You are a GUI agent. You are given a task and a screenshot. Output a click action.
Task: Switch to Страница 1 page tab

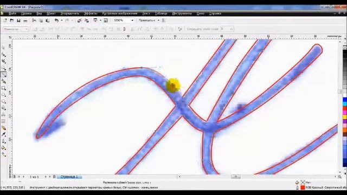tap(69, 177)
